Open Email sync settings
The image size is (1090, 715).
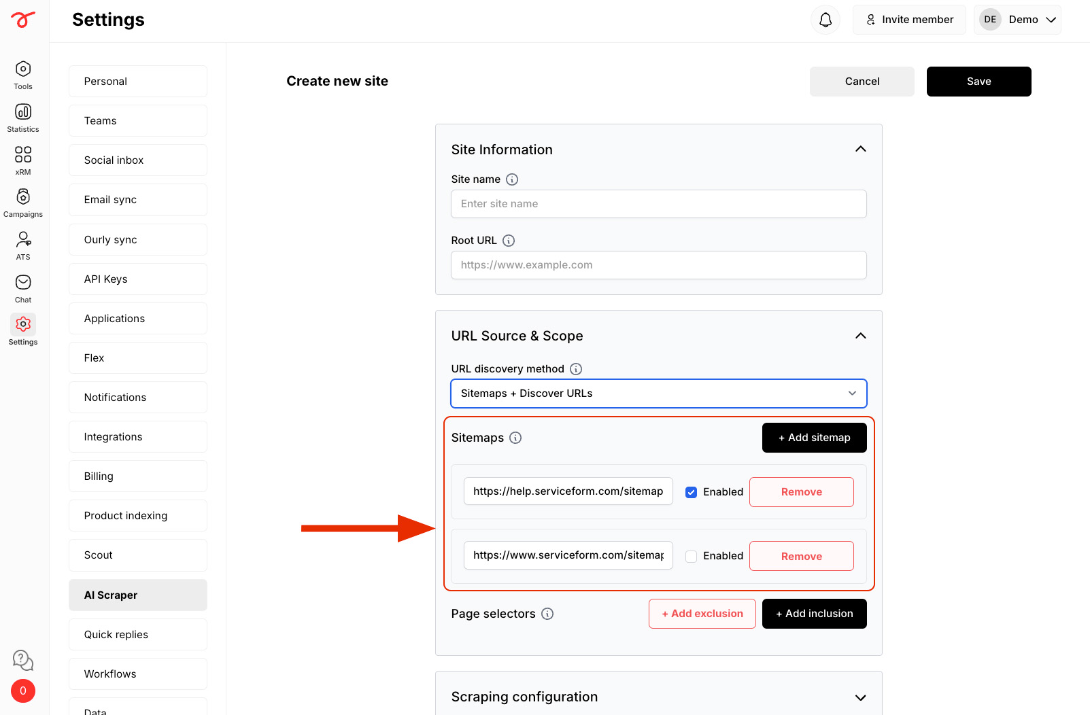pos(138,200)
